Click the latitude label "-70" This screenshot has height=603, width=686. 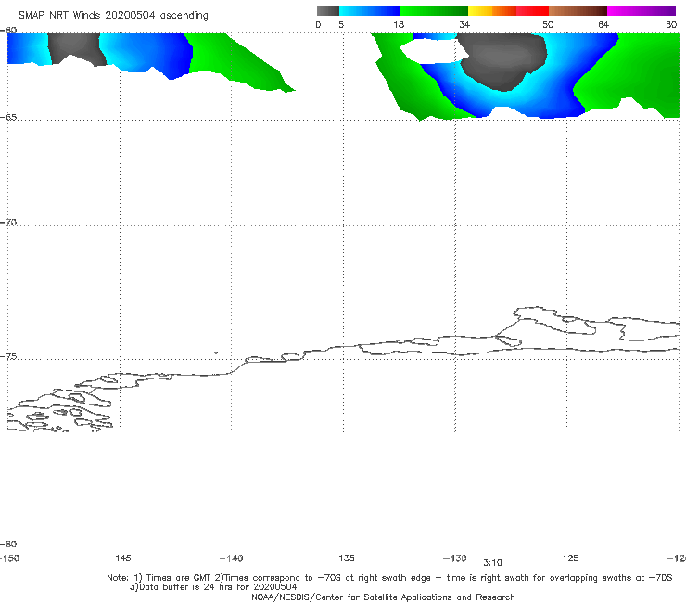[8, 223]
